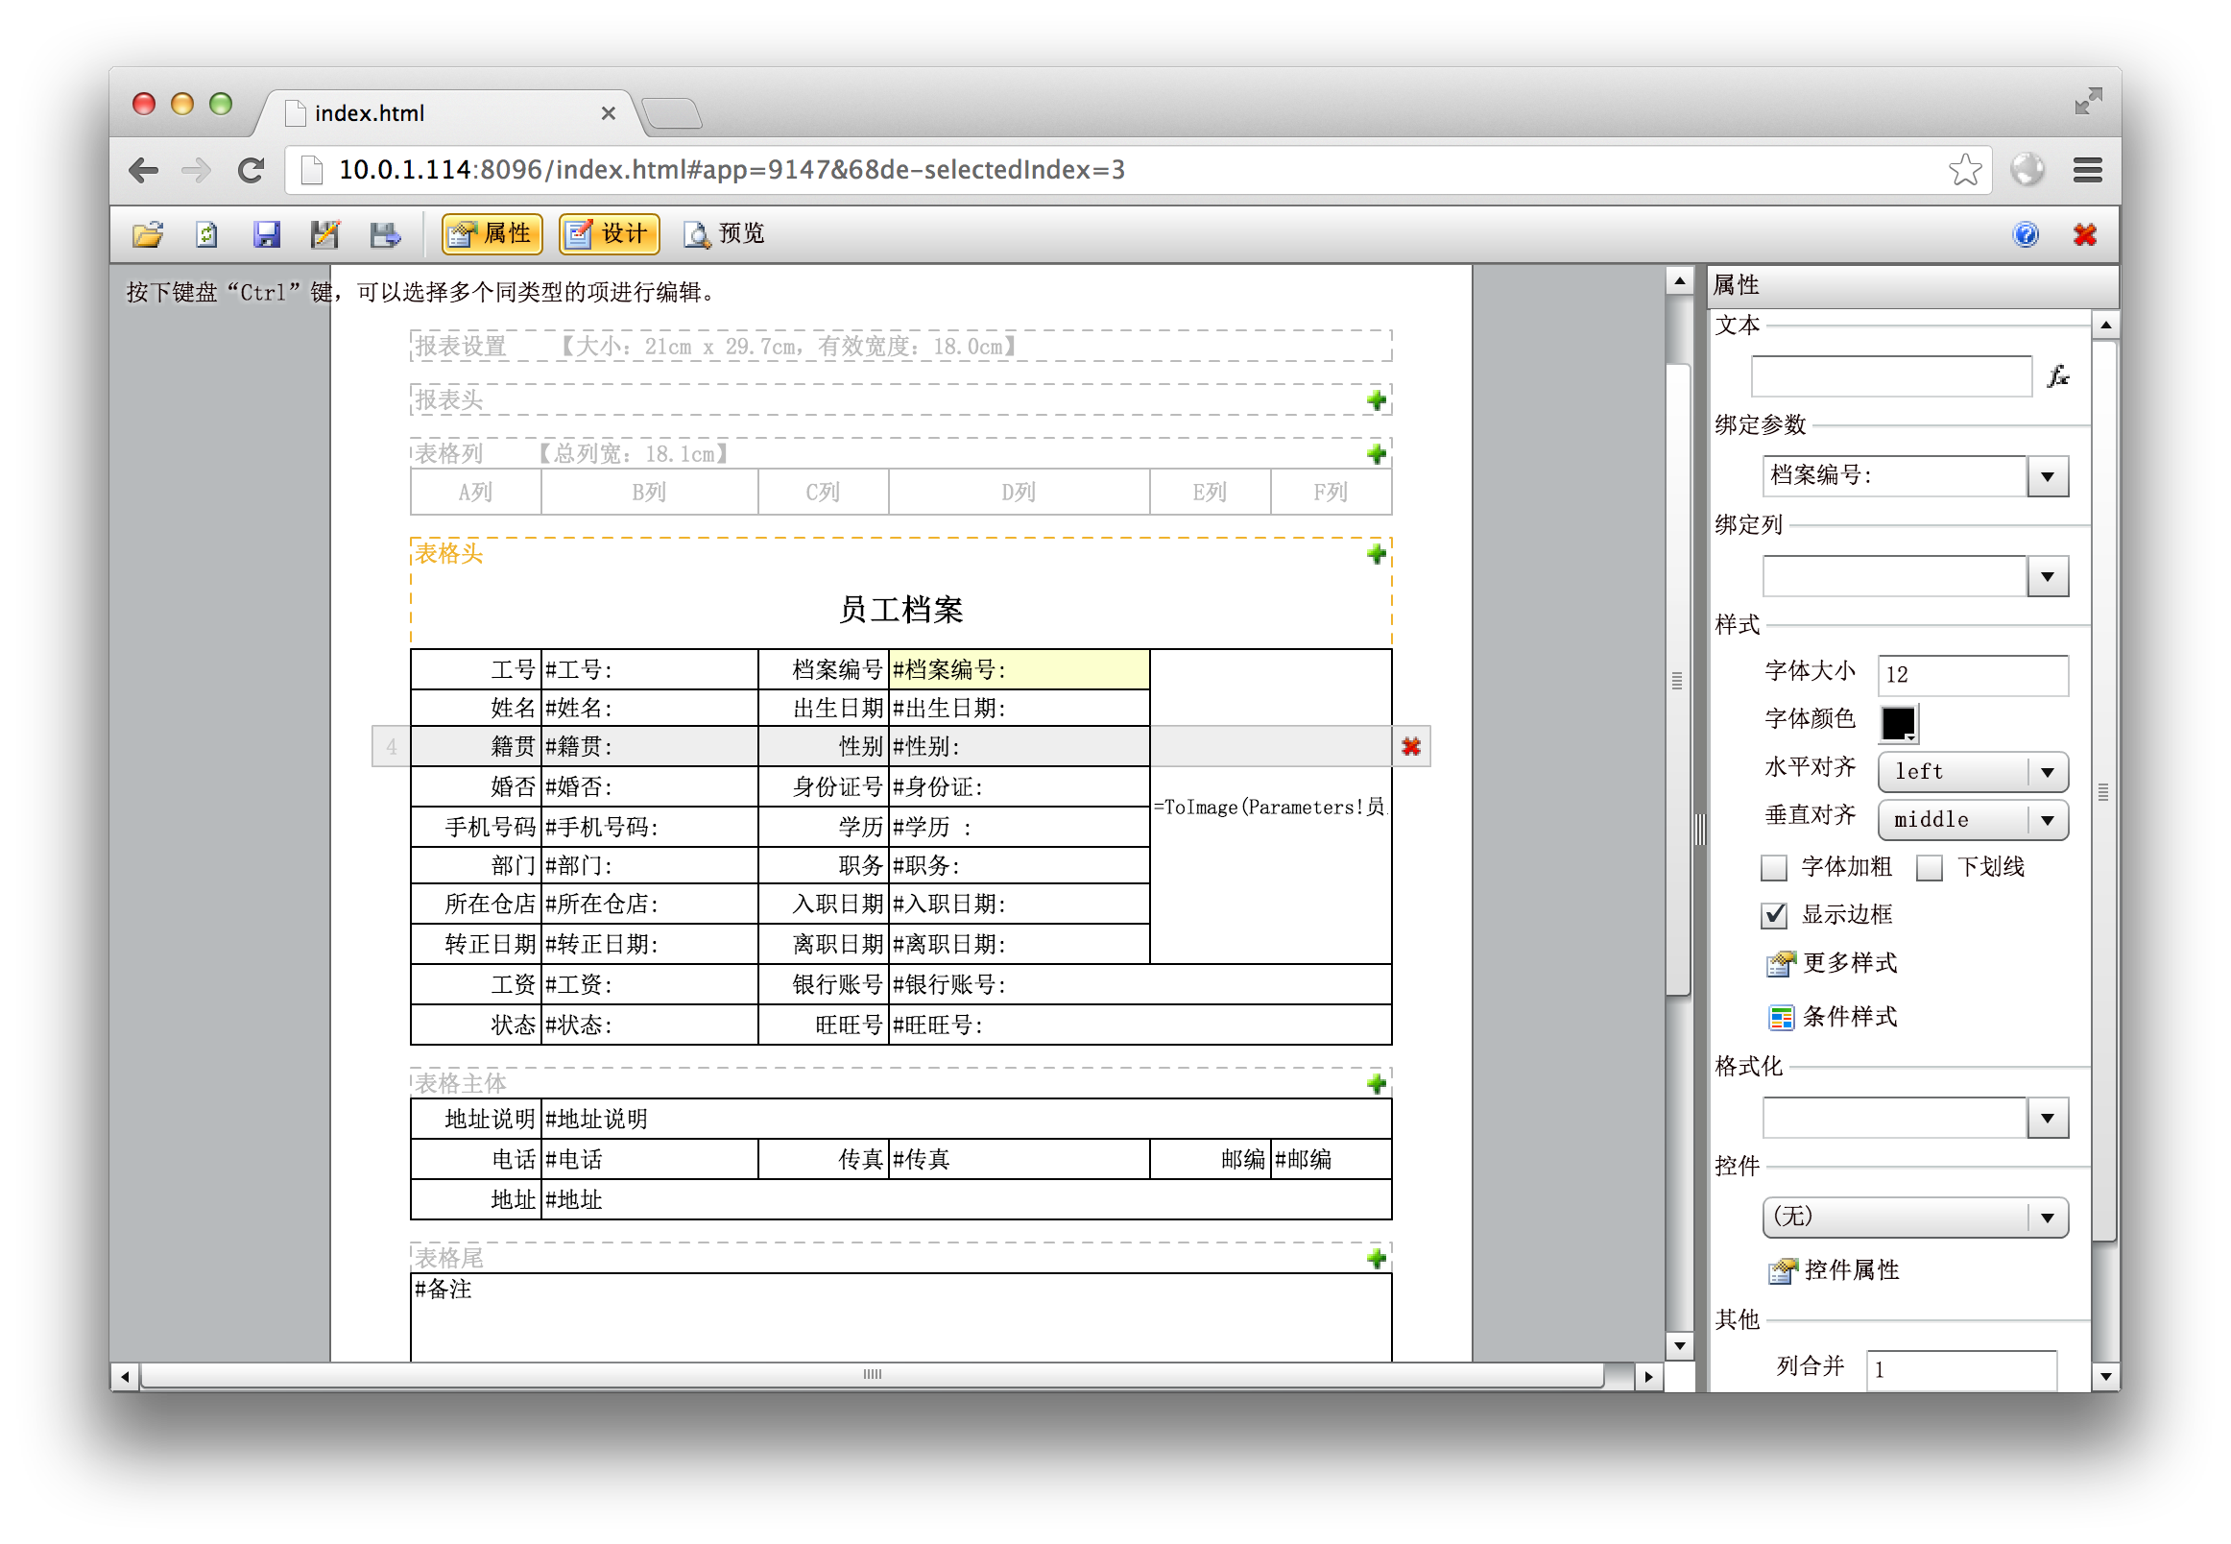The image size is (2231, 1544).
Task: Open the 垂直对齐 dropdown showing middle
Action: point(1972,819)
